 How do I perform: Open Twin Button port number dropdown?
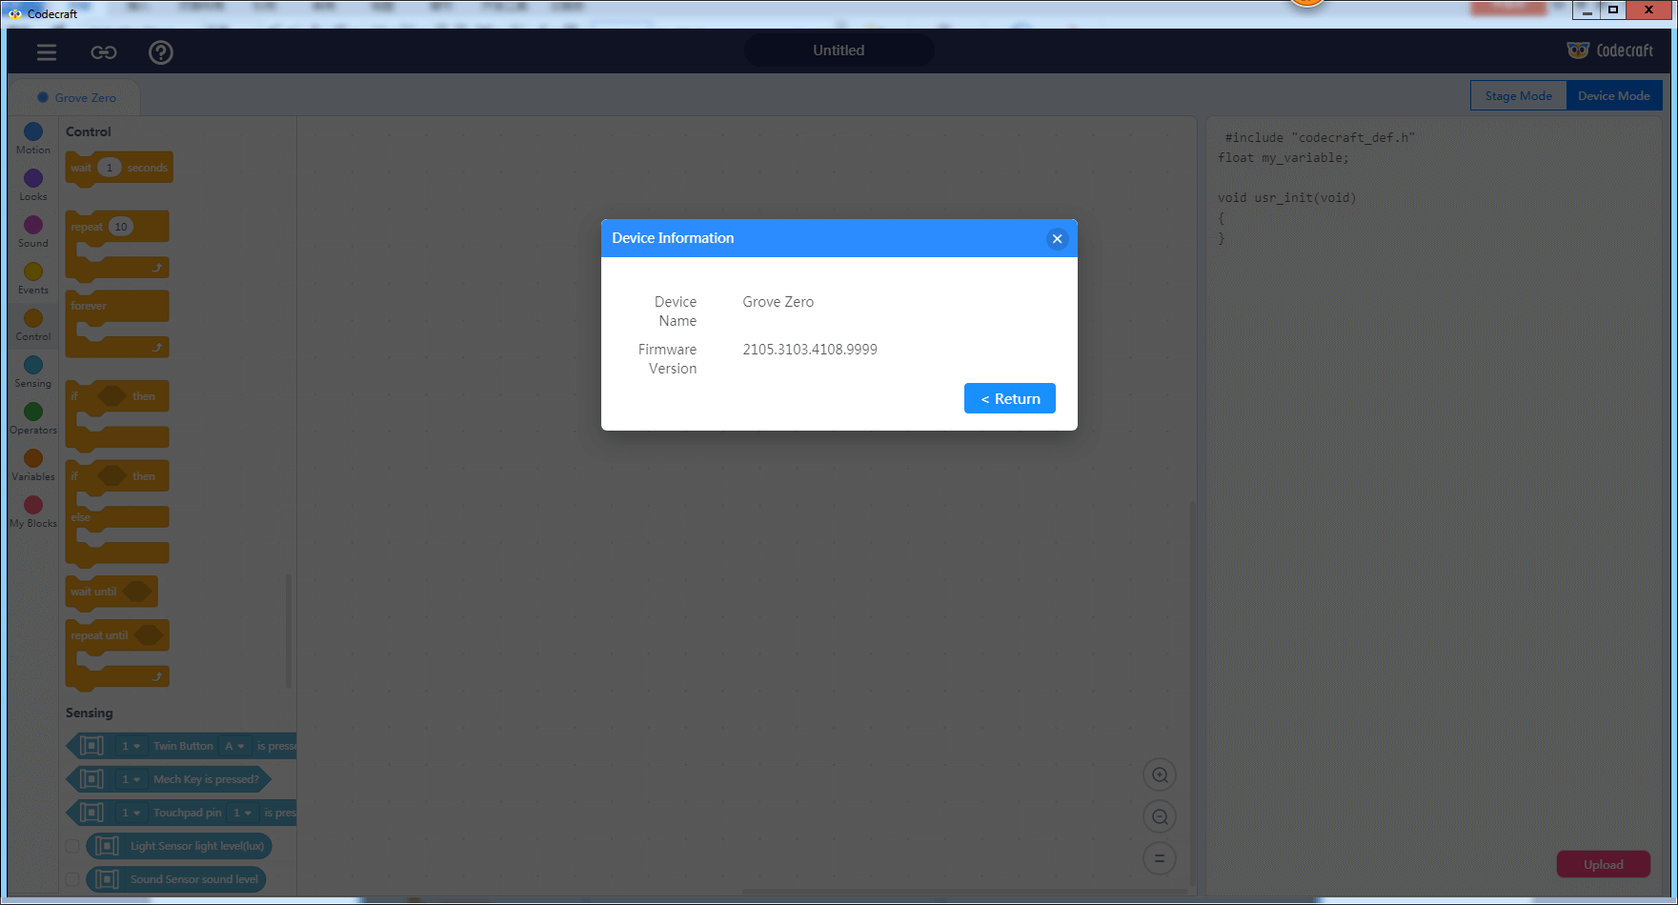pyautogui.click(x=131, y=746)
